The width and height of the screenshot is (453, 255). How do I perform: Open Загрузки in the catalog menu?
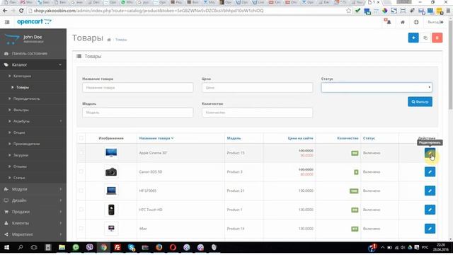(x=33, y=155)
